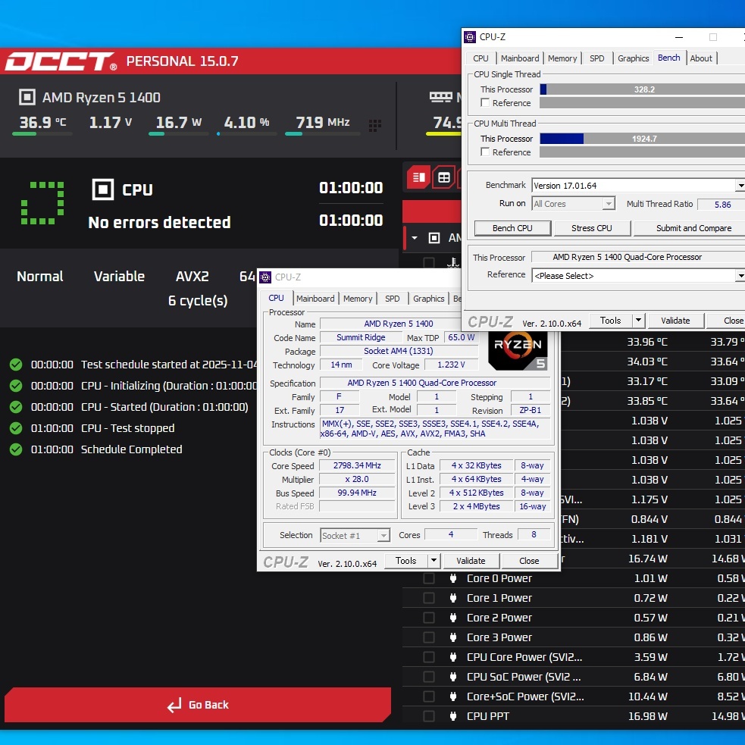This screenshot has height=745, width=745.
Task: Click the green check beside Test schedule started
Action: coord(16,365)
